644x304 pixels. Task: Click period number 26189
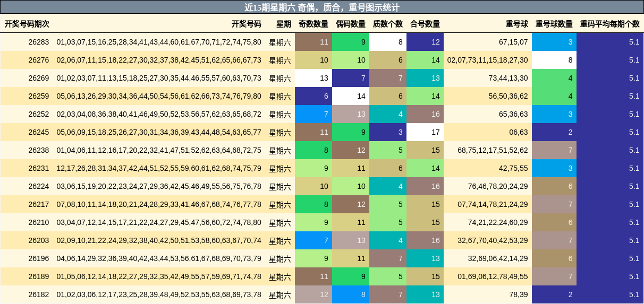(x=39, y=276)
